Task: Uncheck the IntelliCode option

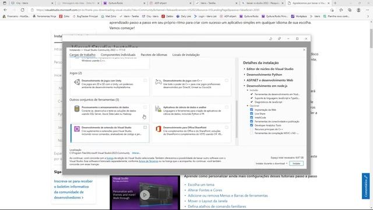Action: click(251, 117)
